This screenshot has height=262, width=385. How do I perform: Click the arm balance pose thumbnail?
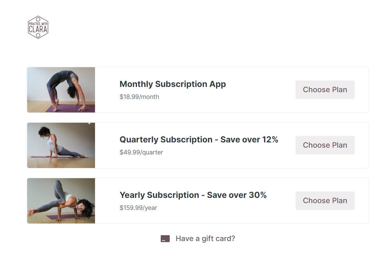pos(61,201)
